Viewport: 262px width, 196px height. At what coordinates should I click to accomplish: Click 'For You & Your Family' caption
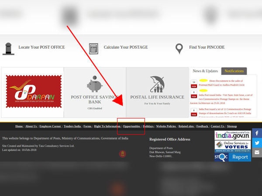pyautogui.click(x=157, y=104)
